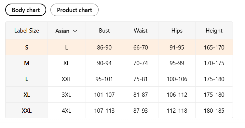Select the XL label size row
This screenshot has height=128, width=245.
click(x=119, y=94)
